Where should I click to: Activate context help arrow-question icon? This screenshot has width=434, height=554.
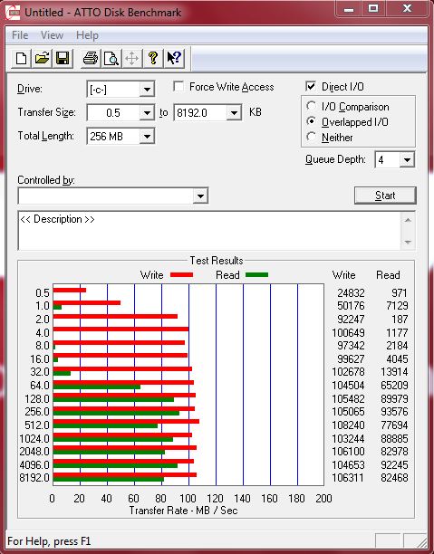point(174,58)
